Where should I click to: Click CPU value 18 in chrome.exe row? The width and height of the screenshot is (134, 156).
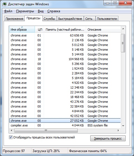point(39,59)
